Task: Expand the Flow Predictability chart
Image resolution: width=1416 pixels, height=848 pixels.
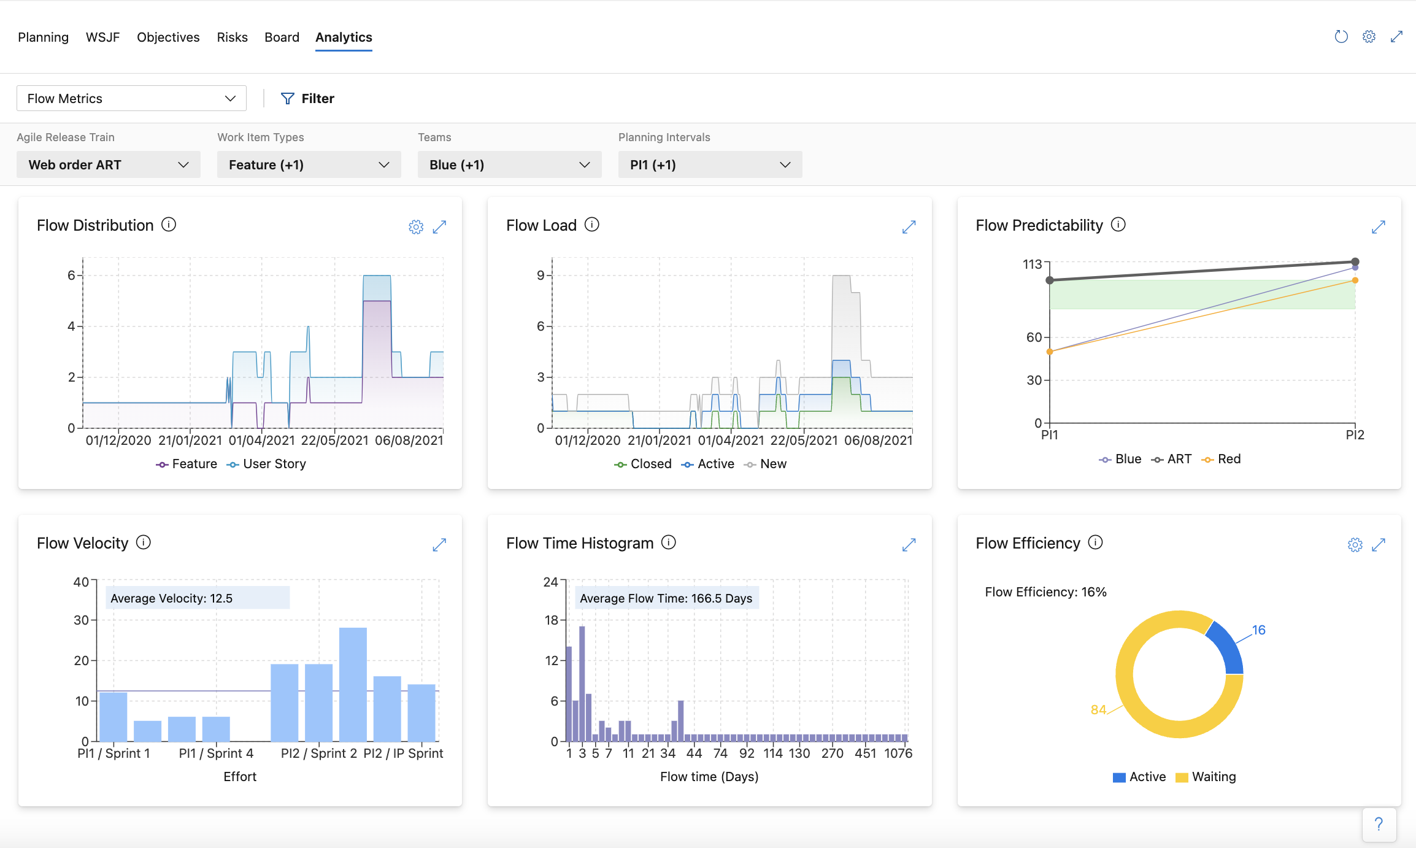Action: pyautogui.click(x=1379, y=227)
